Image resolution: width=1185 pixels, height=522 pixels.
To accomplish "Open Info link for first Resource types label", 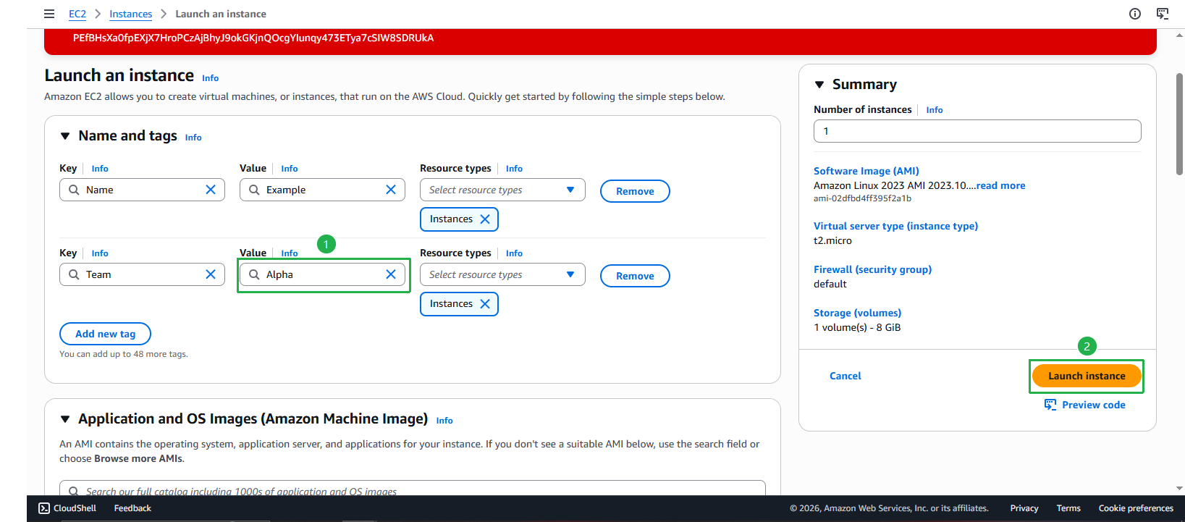I will click(514, 169).
